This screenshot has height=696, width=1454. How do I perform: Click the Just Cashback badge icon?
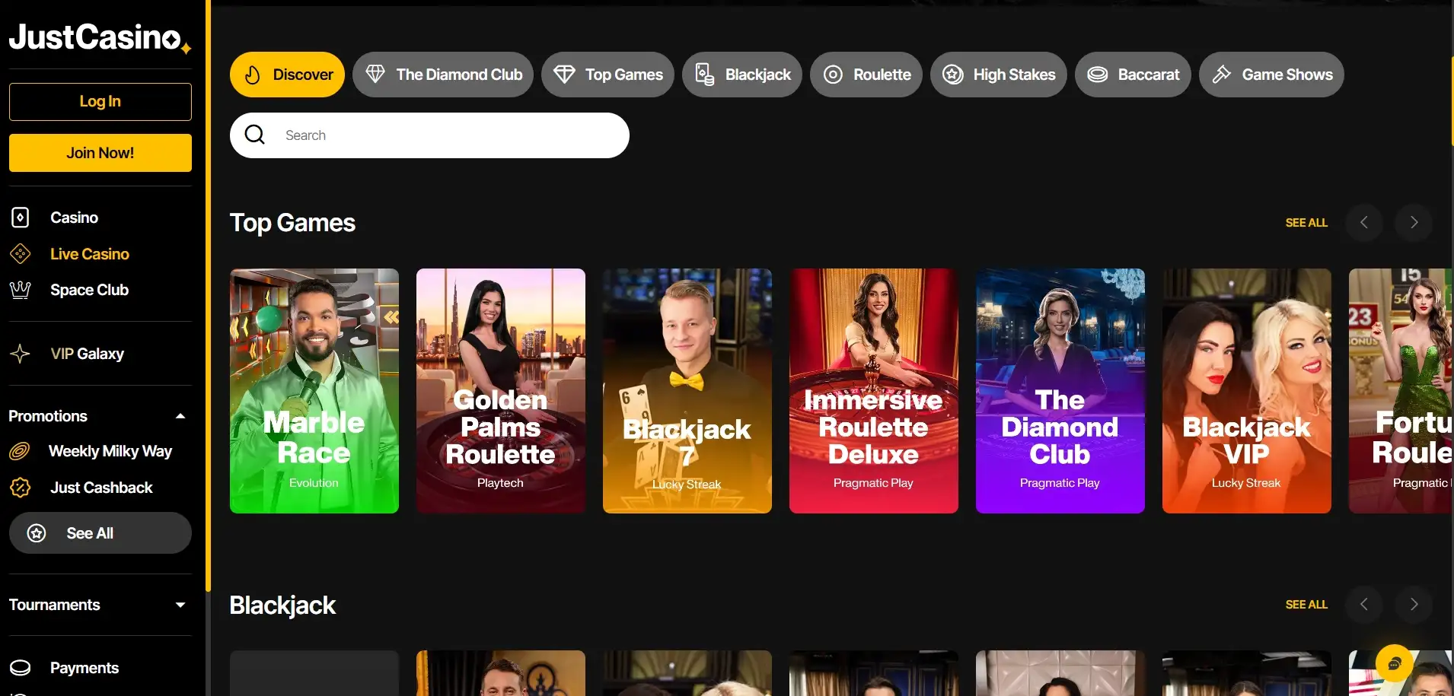(x=21, y=488)
